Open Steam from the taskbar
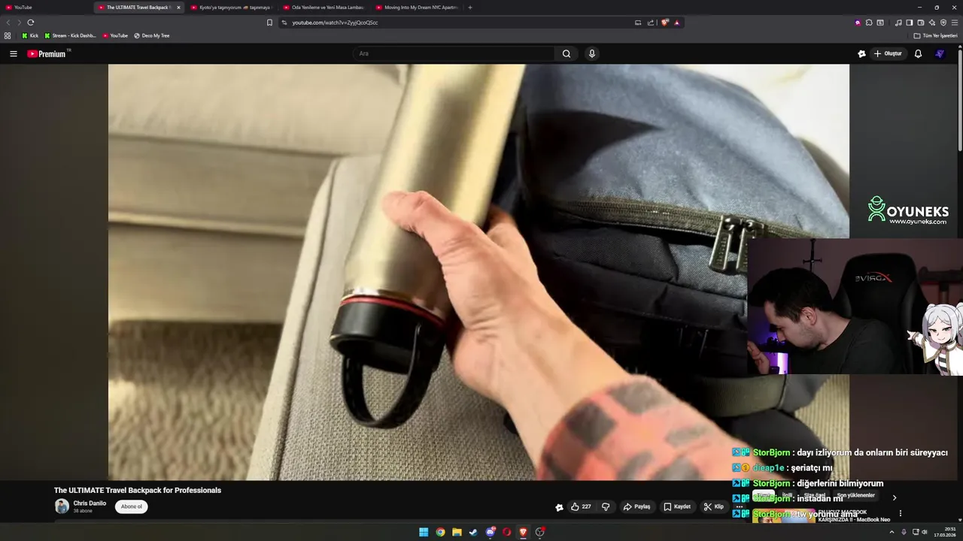This screenshot has width=963, height=541. pos(473,532)
